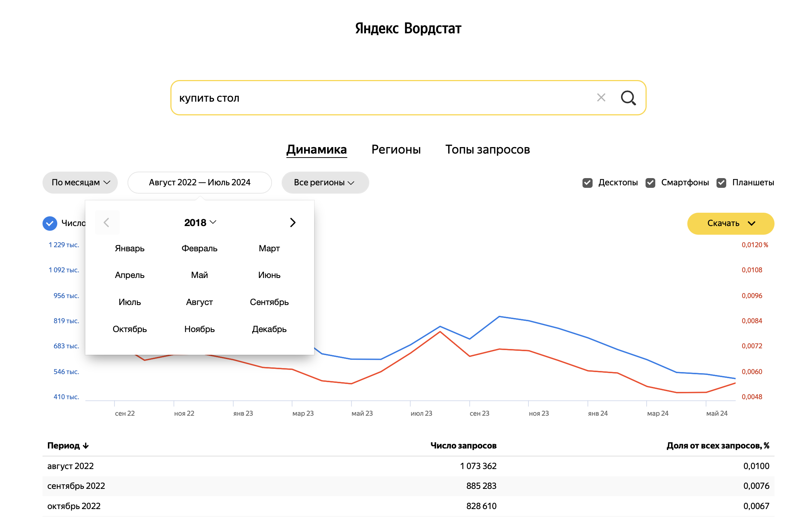Click the Август 2022 — Июль 2024 date range

tap(200, 182)
